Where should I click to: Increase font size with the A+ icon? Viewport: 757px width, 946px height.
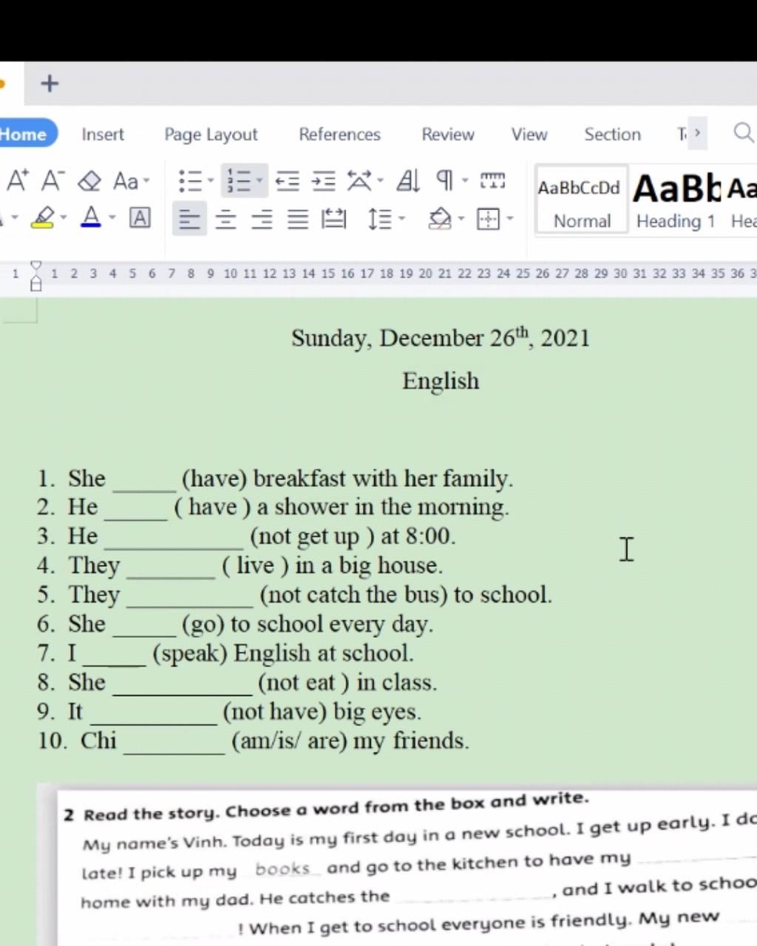click(x=17, y=180)
